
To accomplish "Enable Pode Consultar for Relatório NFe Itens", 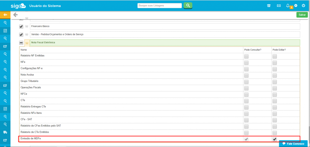I will click(246, 114).
